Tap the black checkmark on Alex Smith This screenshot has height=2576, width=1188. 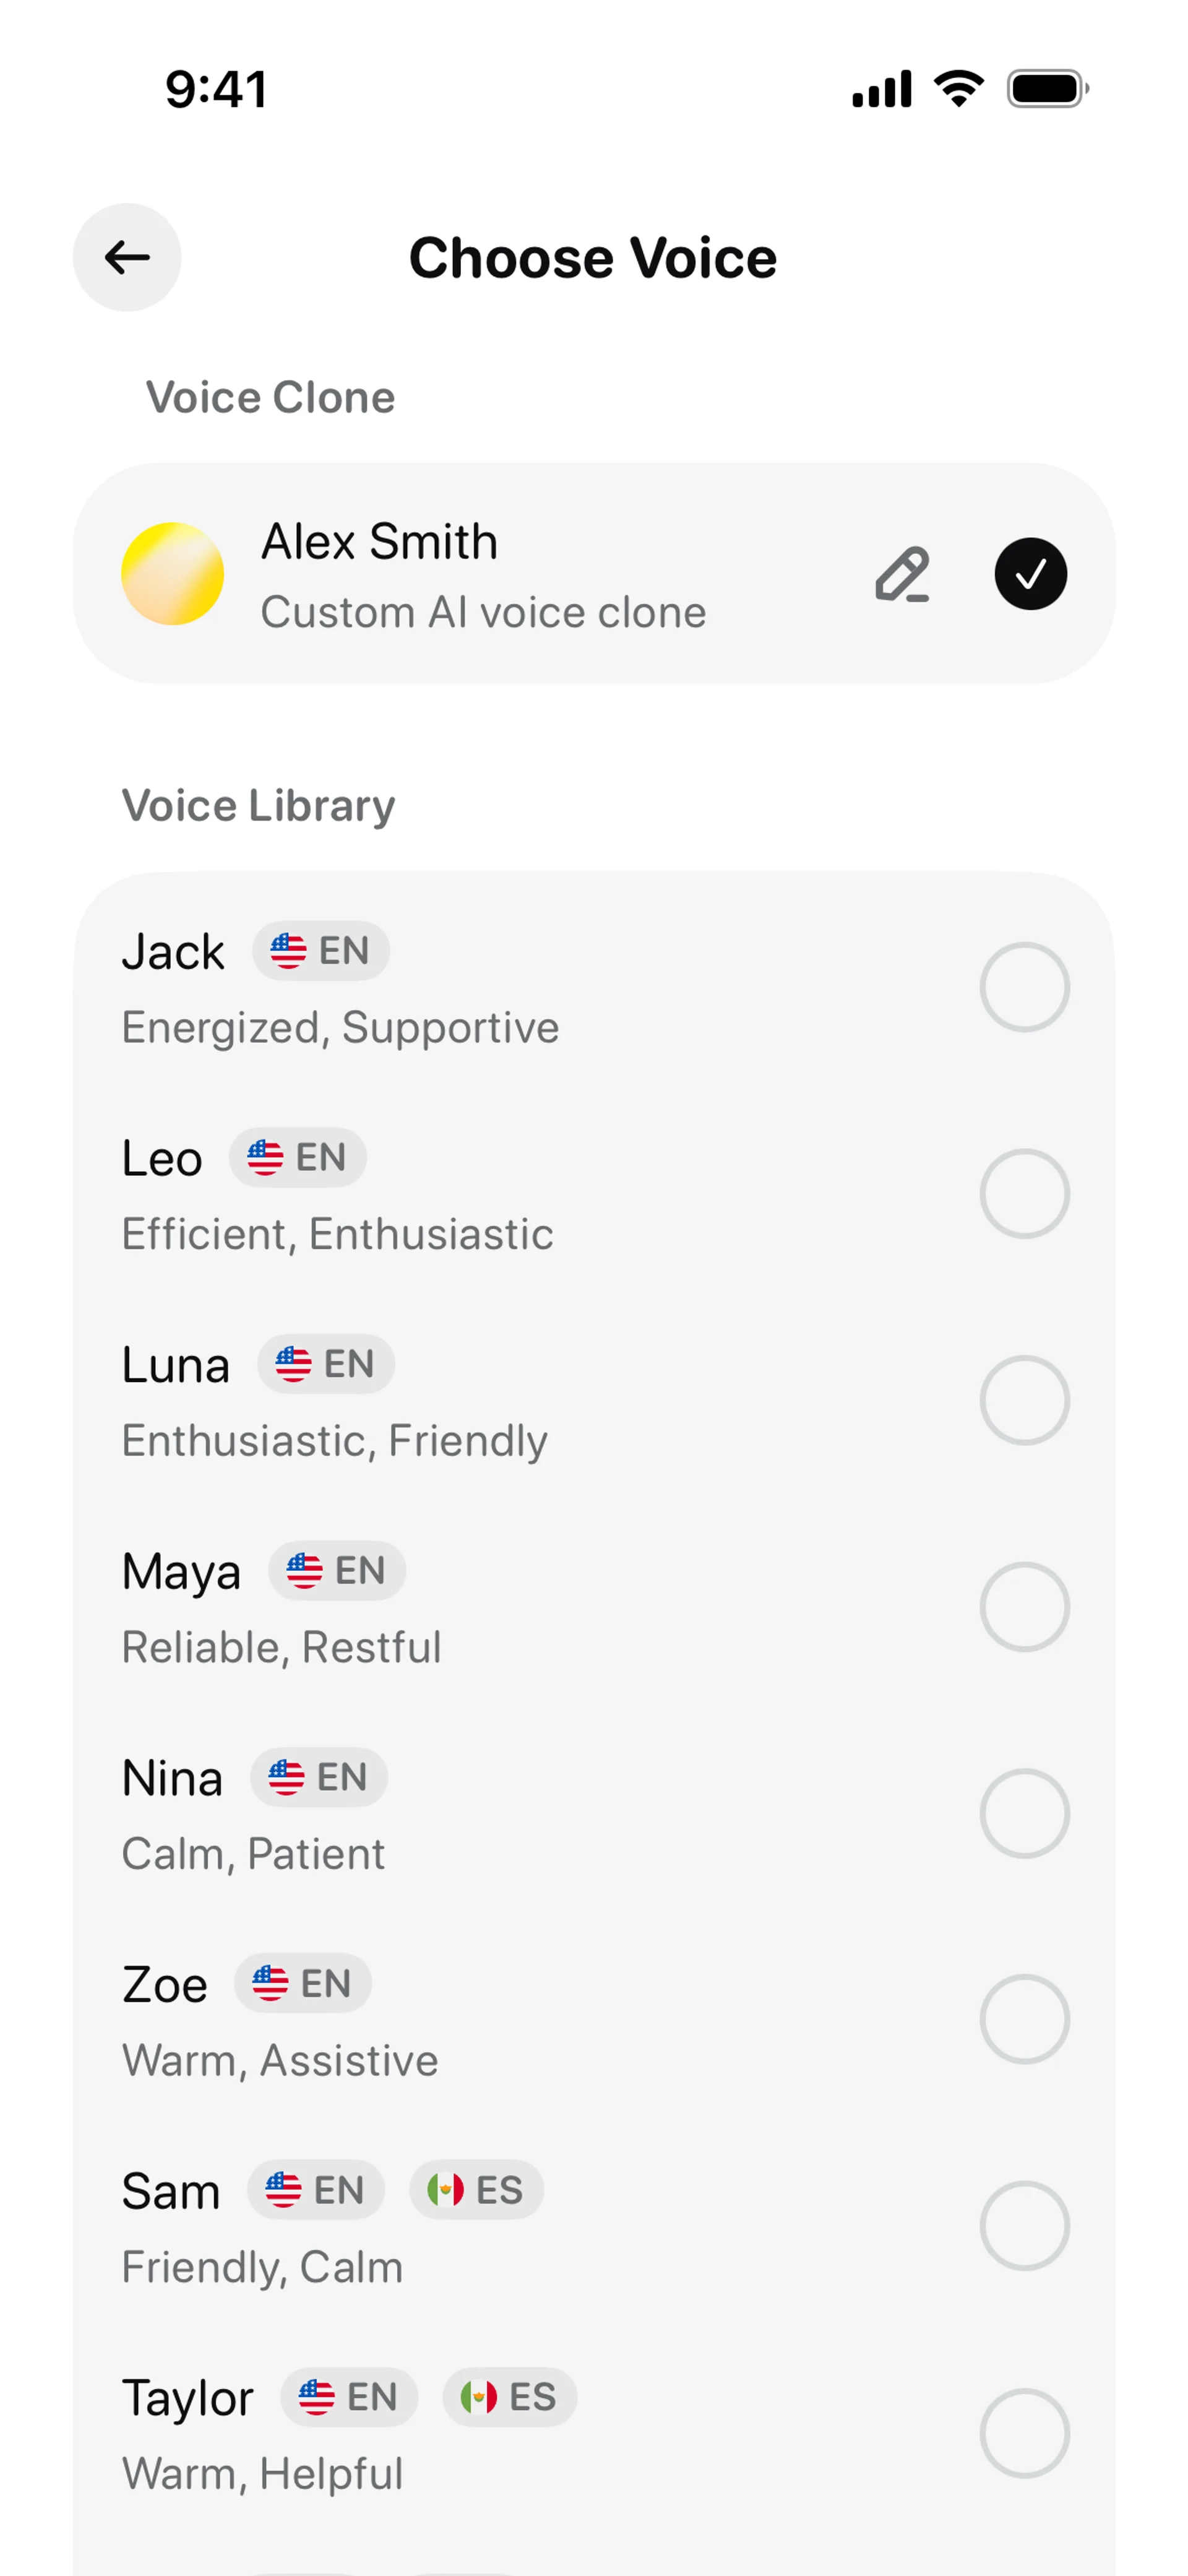(1030, 574)
